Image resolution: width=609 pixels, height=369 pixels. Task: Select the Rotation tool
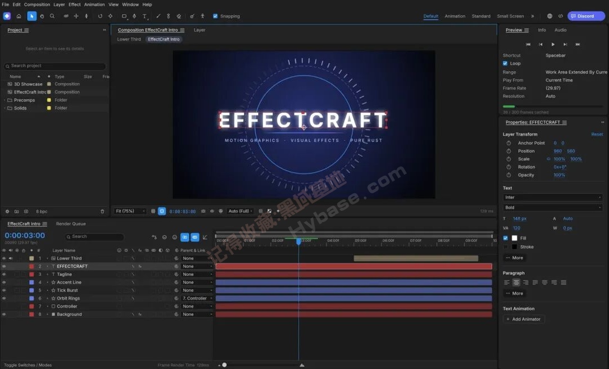100,16
